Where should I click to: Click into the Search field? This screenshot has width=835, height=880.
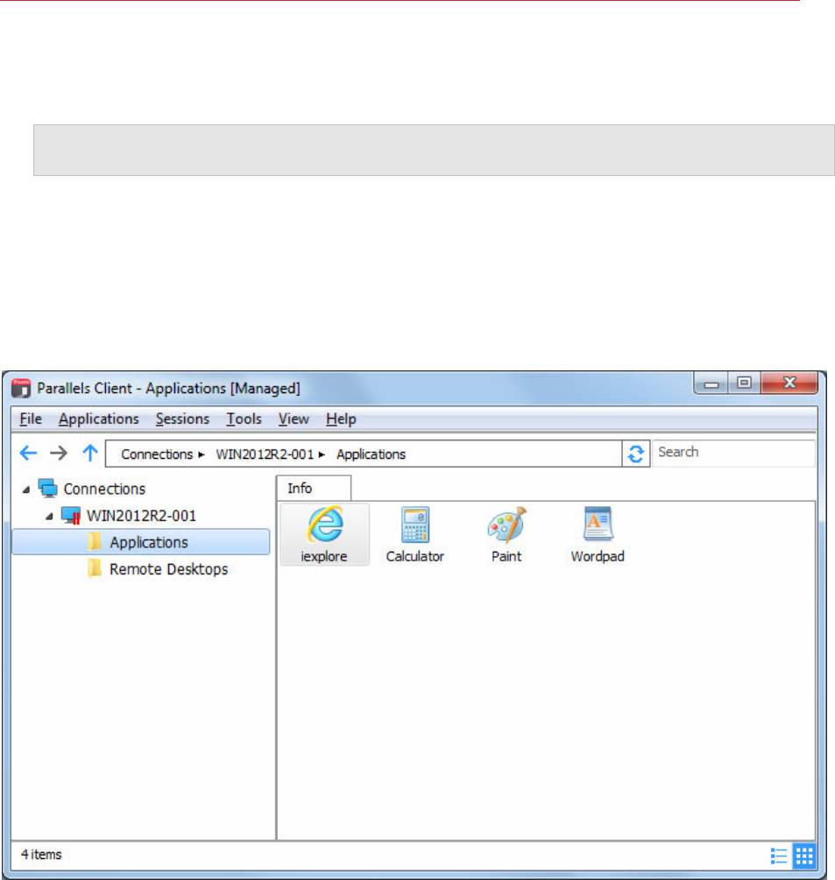tap(733, 453)
